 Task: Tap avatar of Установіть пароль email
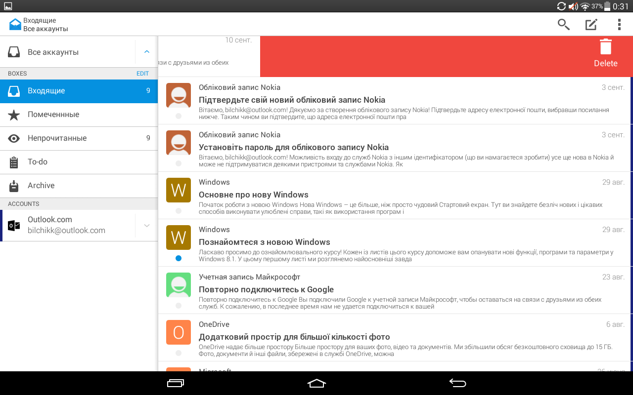pos(179,143)
